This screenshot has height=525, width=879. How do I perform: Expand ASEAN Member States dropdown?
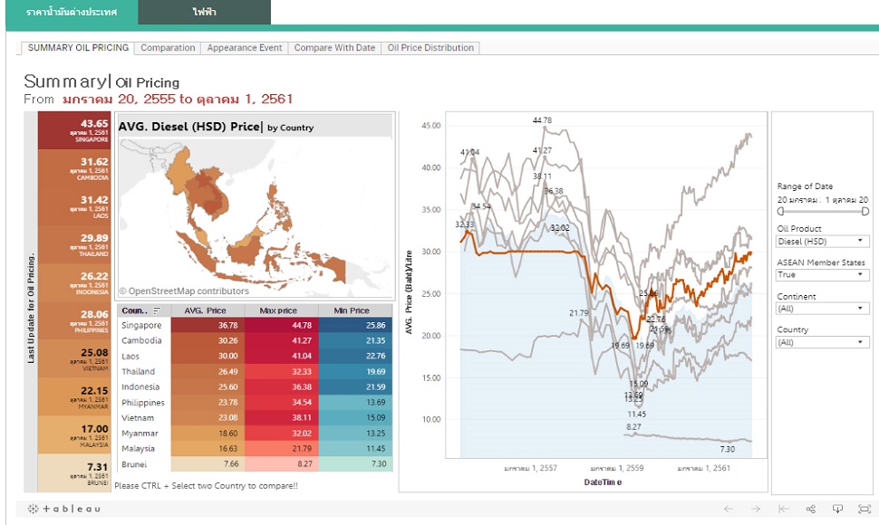tap(822, 275)
